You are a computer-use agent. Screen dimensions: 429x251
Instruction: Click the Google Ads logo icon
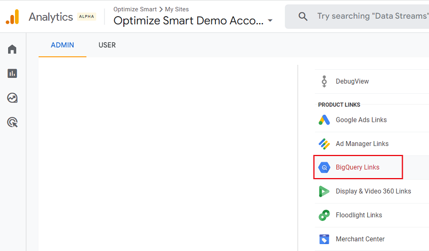click(x=324, y=120)
